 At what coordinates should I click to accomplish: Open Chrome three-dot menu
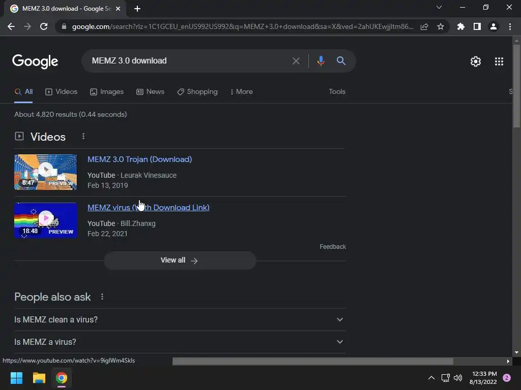click(510, 26)
